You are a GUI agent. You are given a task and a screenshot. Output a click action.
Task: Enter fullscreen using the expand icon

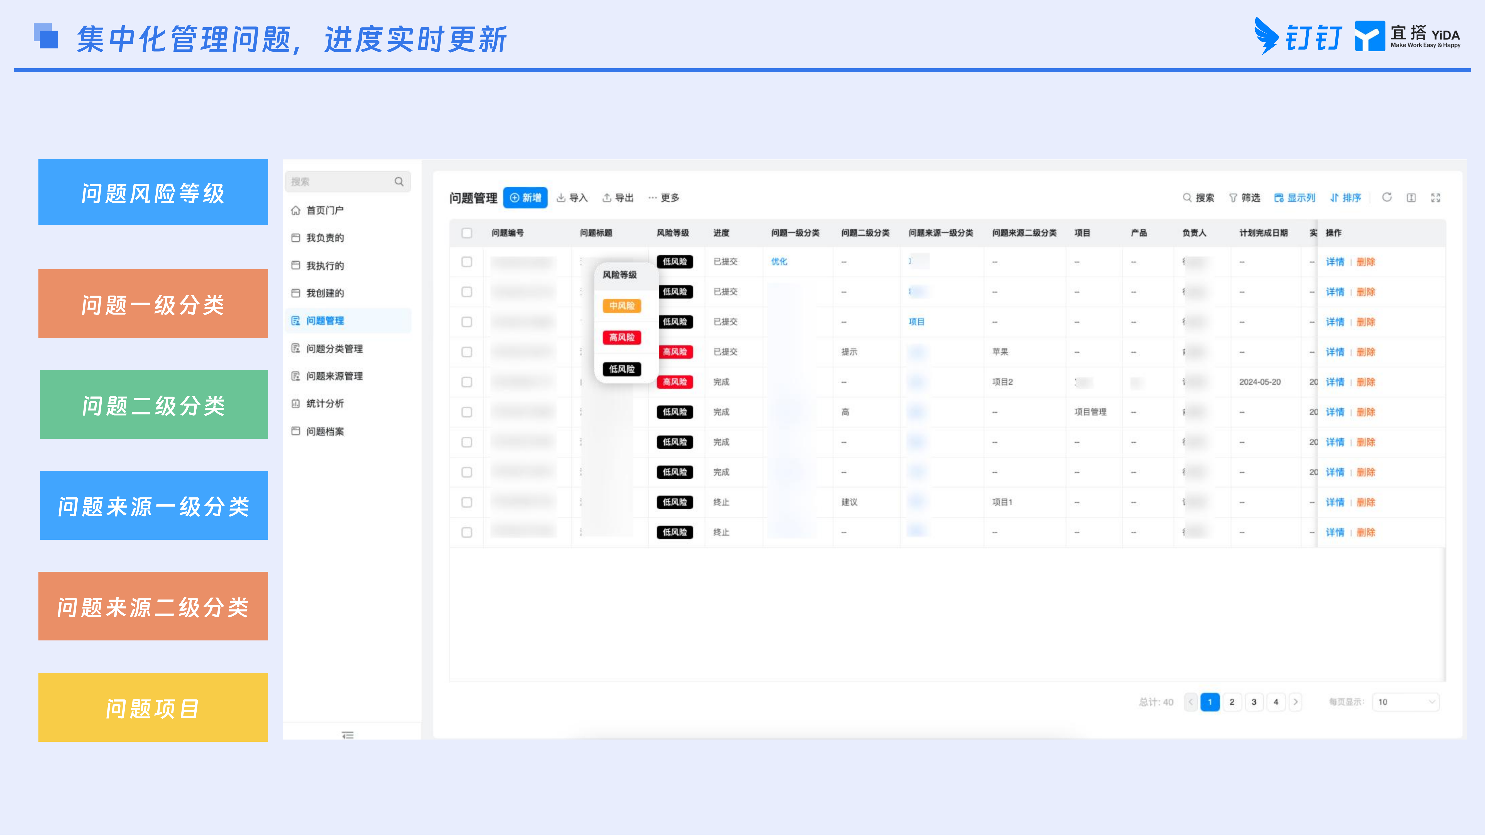[1435, 198]
